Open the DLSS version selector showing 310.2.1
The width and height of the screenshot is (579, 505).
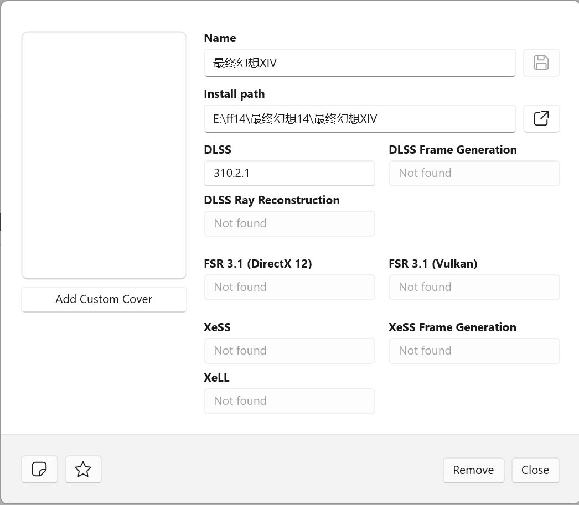(x=289, y=173)
